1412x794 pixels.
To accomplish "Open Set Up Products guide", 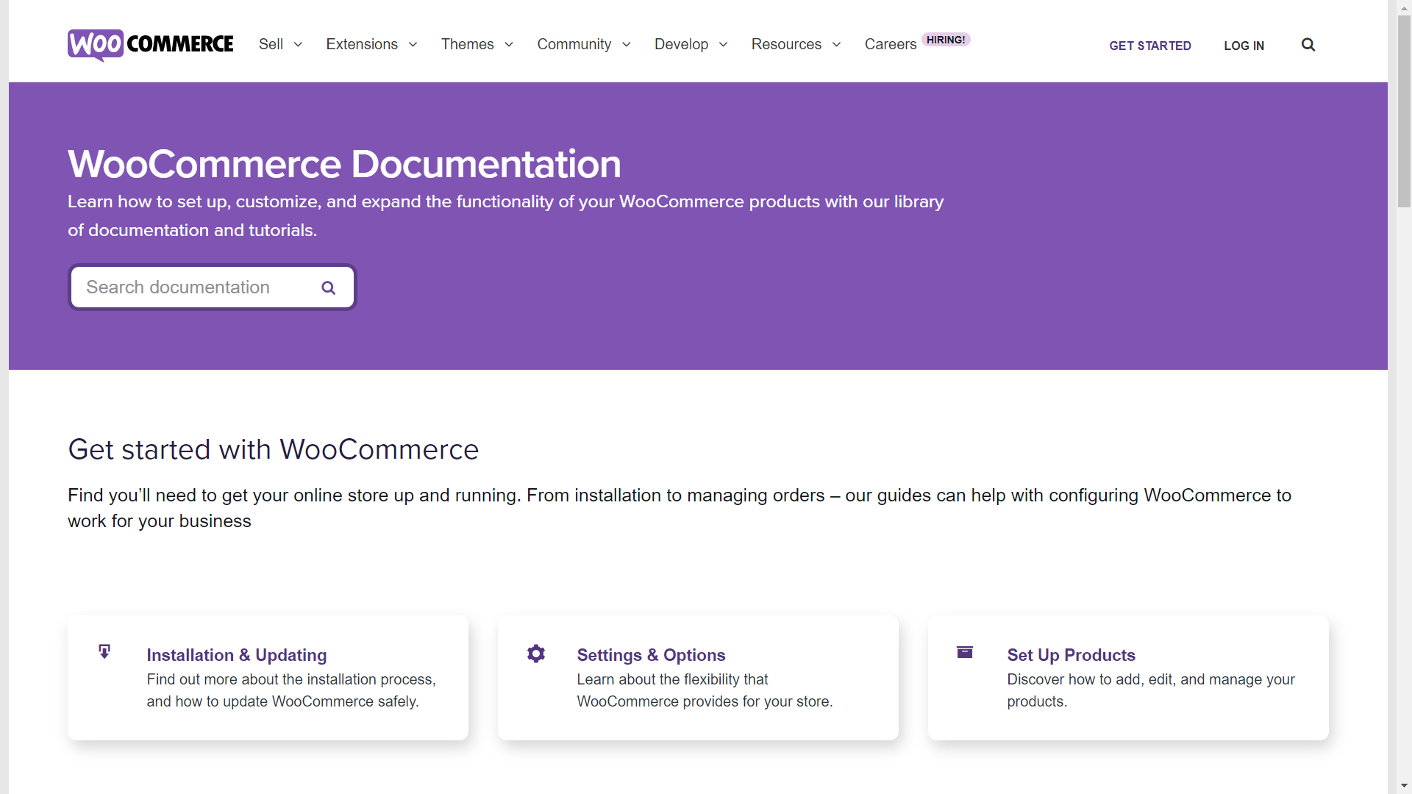I will 1071,655.
